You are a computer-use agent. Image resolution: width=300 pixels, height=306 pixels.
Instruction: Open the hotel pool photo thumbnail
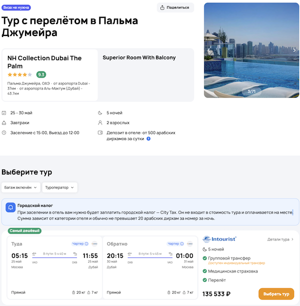point(251,50)
